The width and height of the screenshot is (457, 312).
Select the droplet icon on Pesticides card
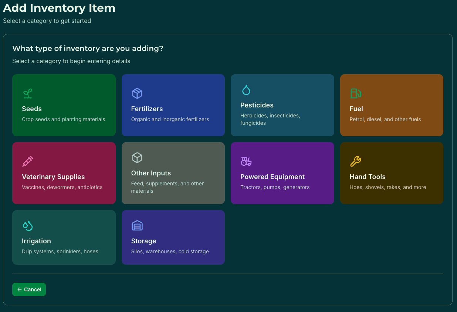246,90
